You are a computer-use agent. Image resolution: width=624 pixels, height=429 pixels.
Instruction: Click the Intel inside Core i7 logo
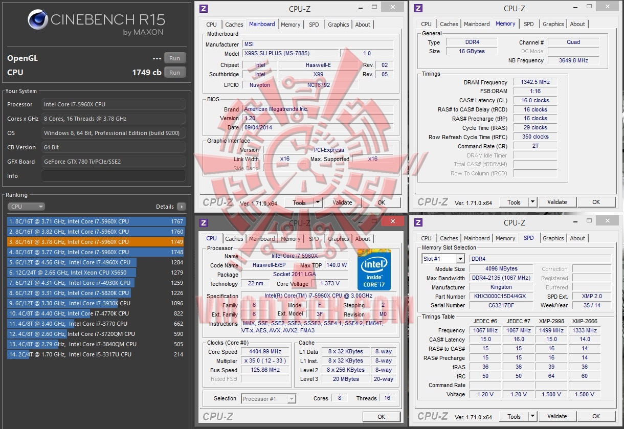pos(374,269)
